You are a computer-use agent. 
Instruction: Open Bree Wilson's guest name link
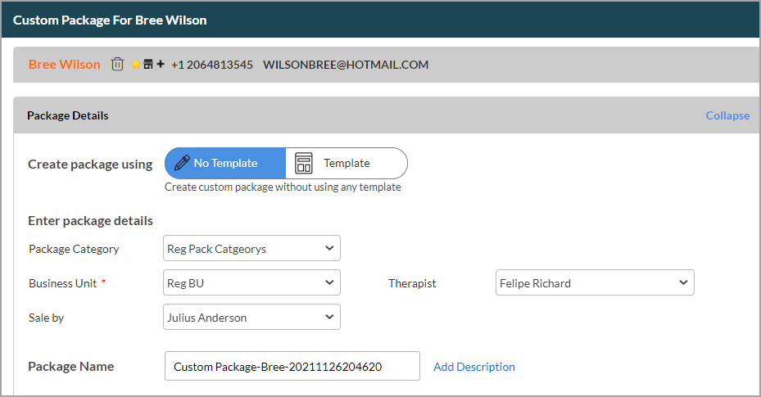tap(65, 64)
